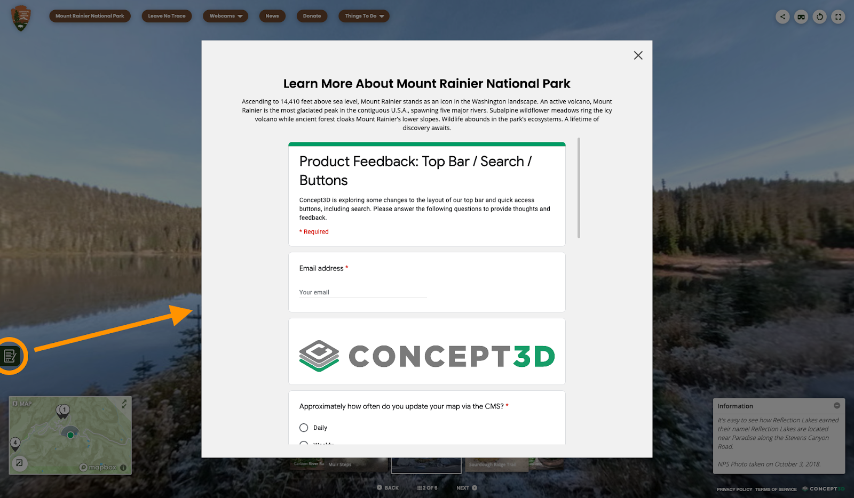Click the share tour icon
Screen dimensions: 854x498
click(782, 17)
